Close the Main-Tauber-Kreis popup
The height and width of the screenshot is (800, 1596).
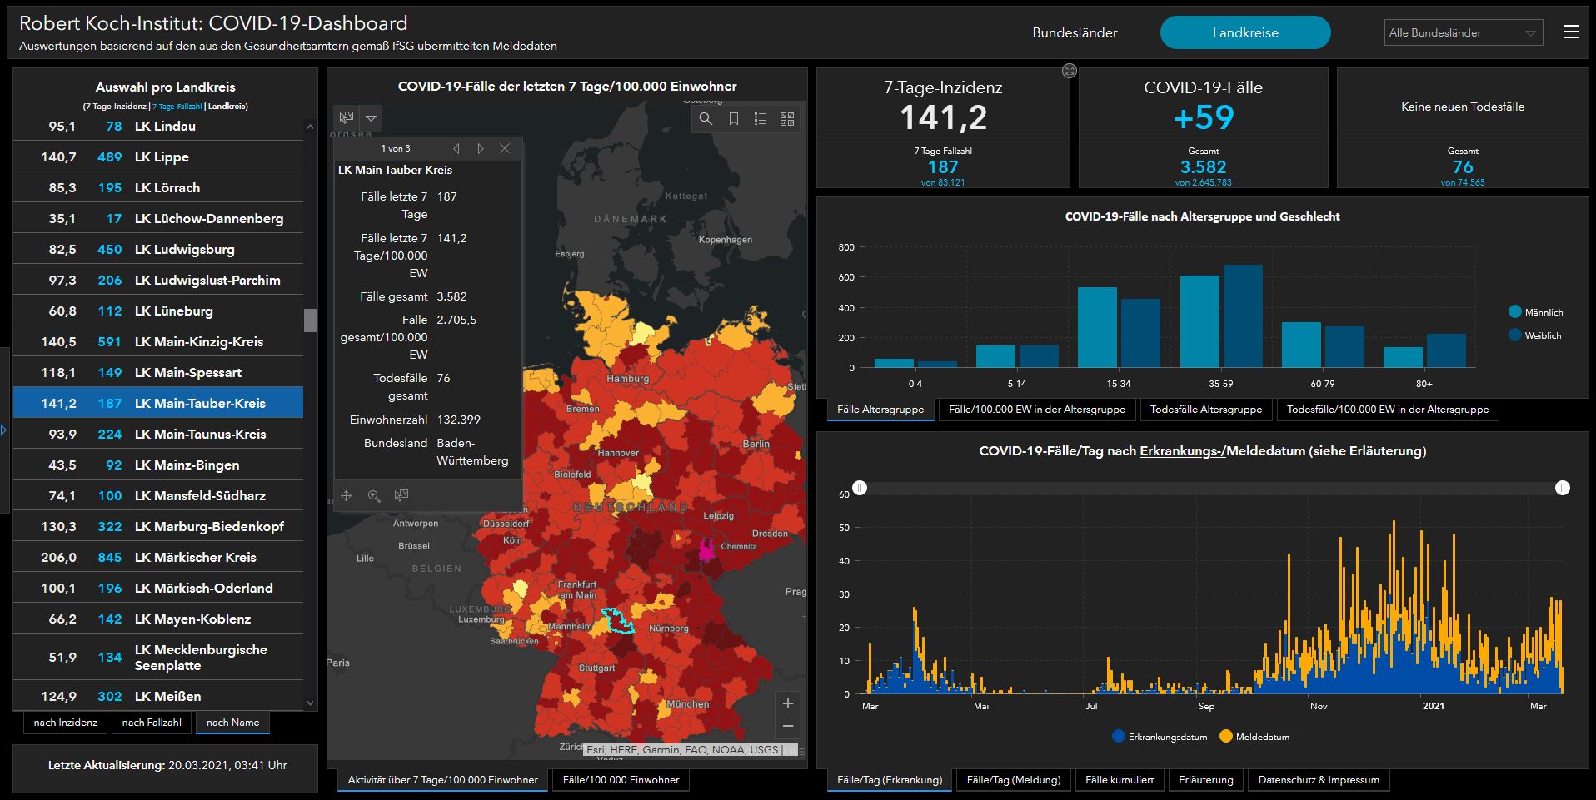click(505, 148)
